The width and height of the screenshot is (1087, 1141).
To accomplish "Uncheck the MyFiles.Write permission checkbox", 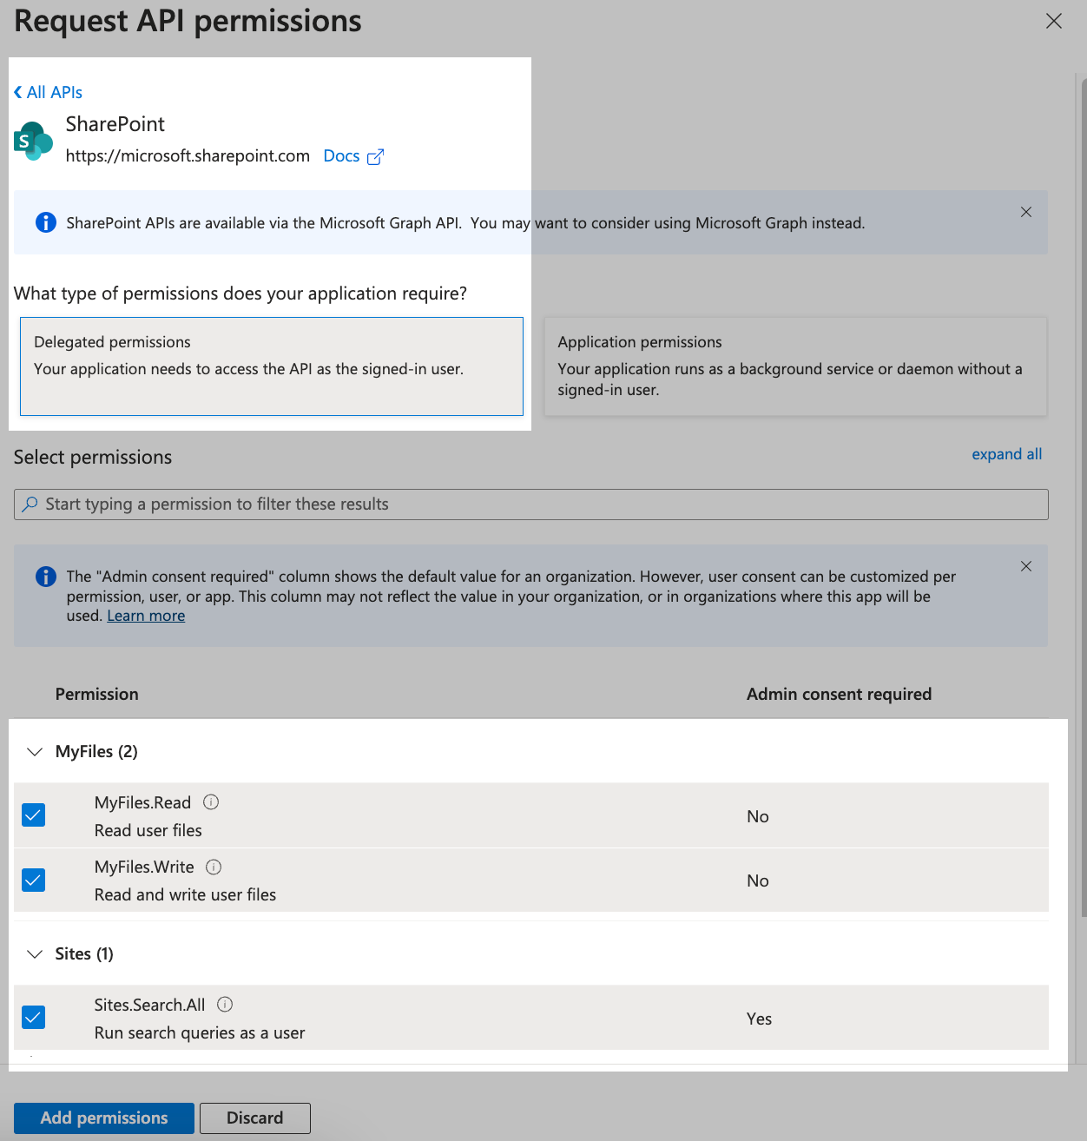I will [x=33, y=880].
